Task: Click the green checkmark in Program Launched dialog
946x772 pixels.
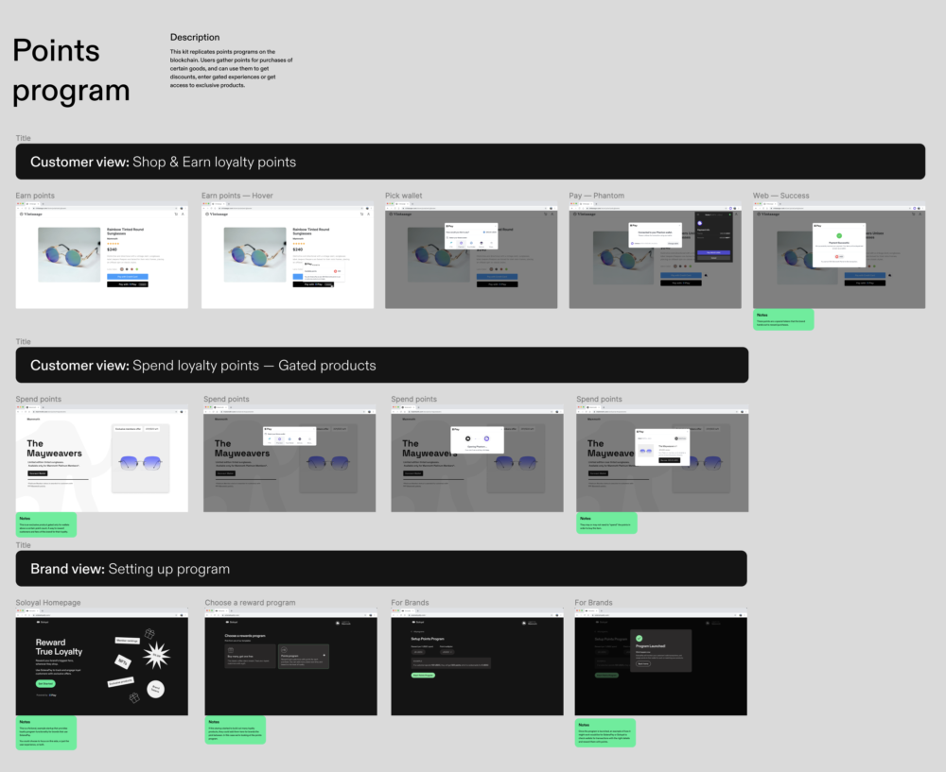Action: point(639,638)
